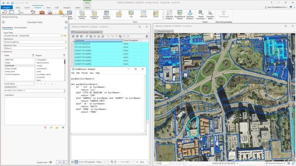296x166 pixels.
Task: Open the Function Editor
Action: coord(210,15)
